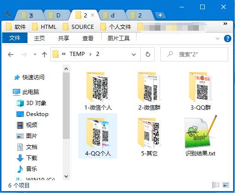Open recent locations dropdown arrow
The image size is (235, 193).
click(35, 55)
